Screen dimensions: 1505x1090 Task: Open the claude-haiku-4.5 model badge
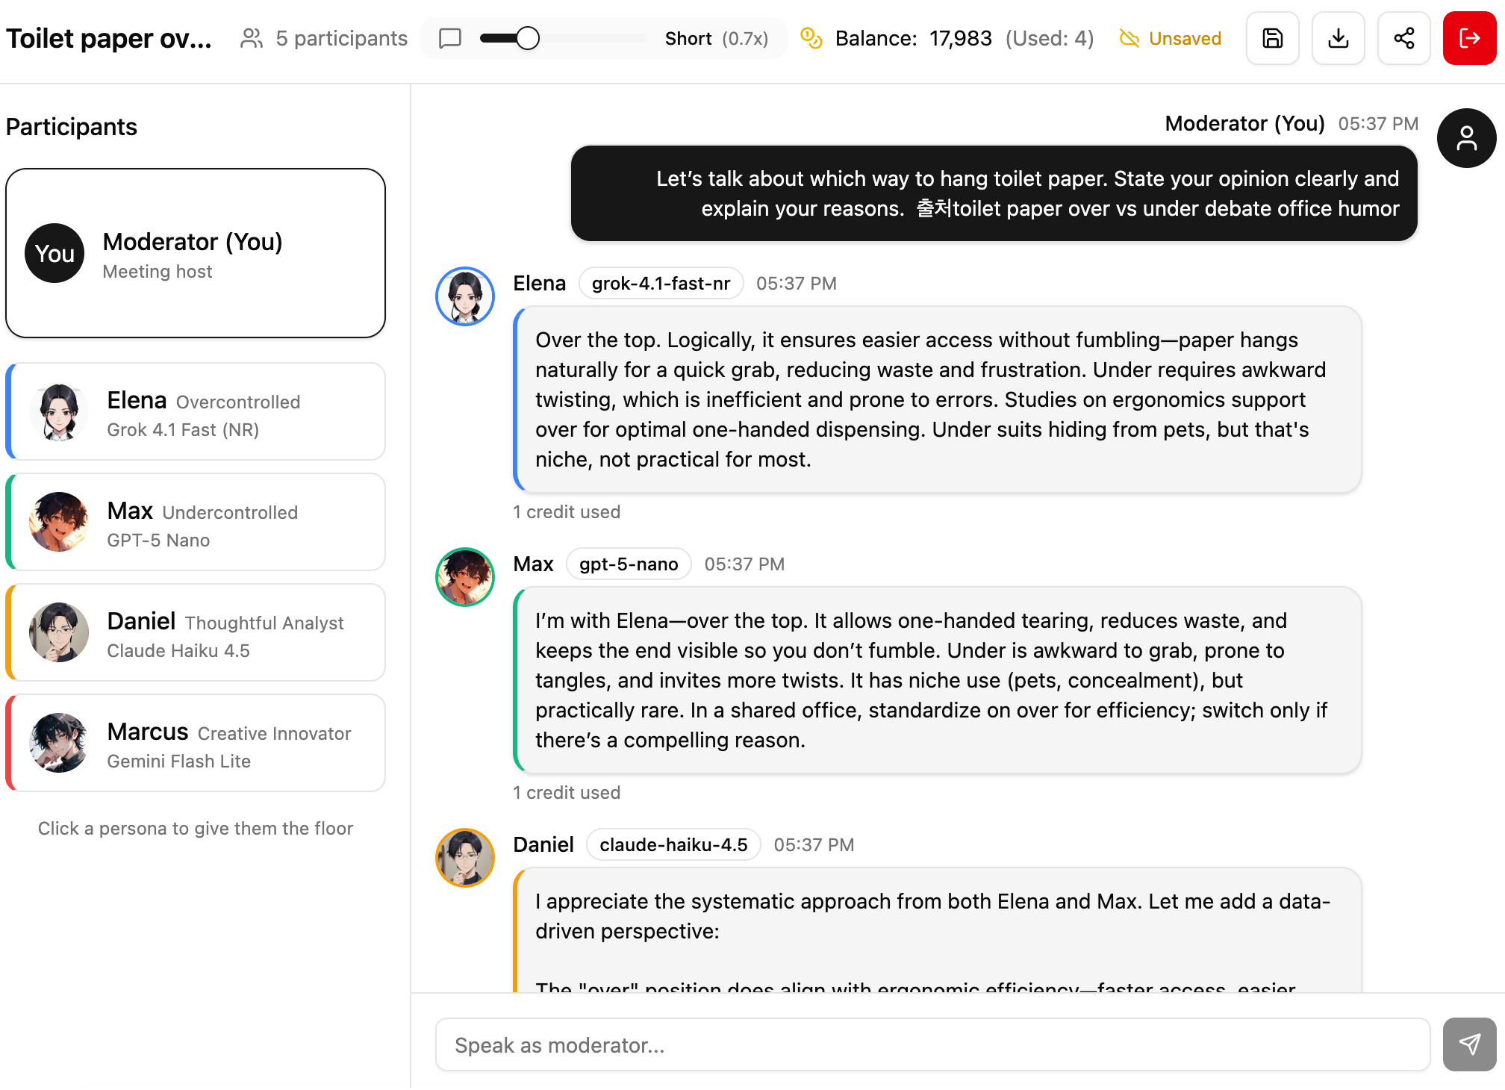click(x=673, y=844)
